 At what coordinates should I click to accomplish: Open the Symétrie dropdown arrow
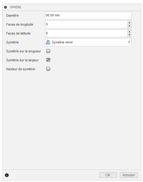click(x=129, y=42)
